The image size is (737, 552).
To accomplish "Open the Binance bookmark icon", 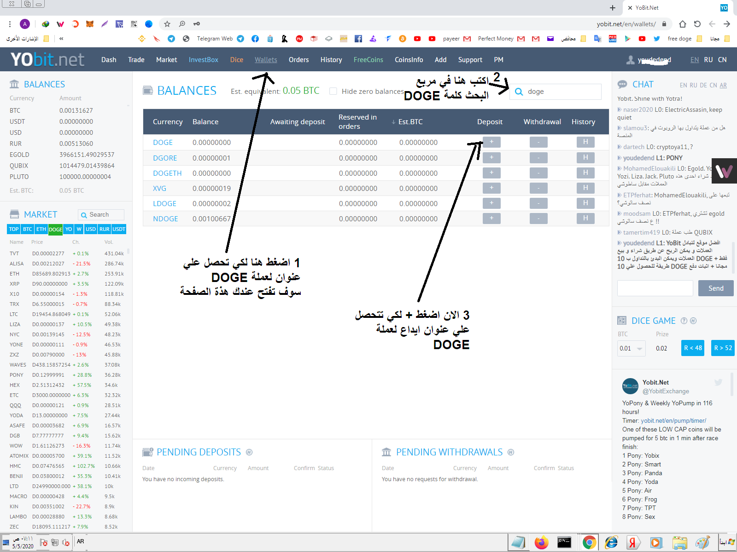I will 142,39.
